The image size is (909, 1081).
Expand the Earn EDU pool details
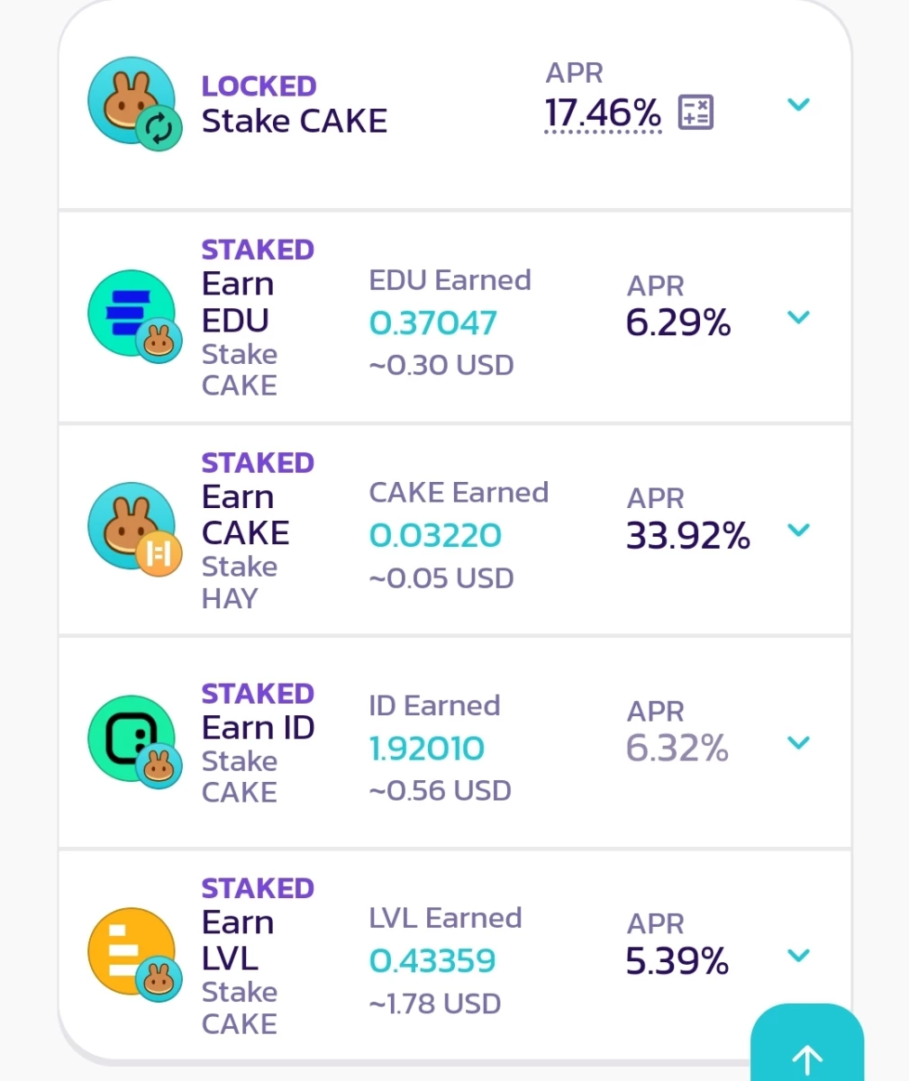tap(799, 317)
